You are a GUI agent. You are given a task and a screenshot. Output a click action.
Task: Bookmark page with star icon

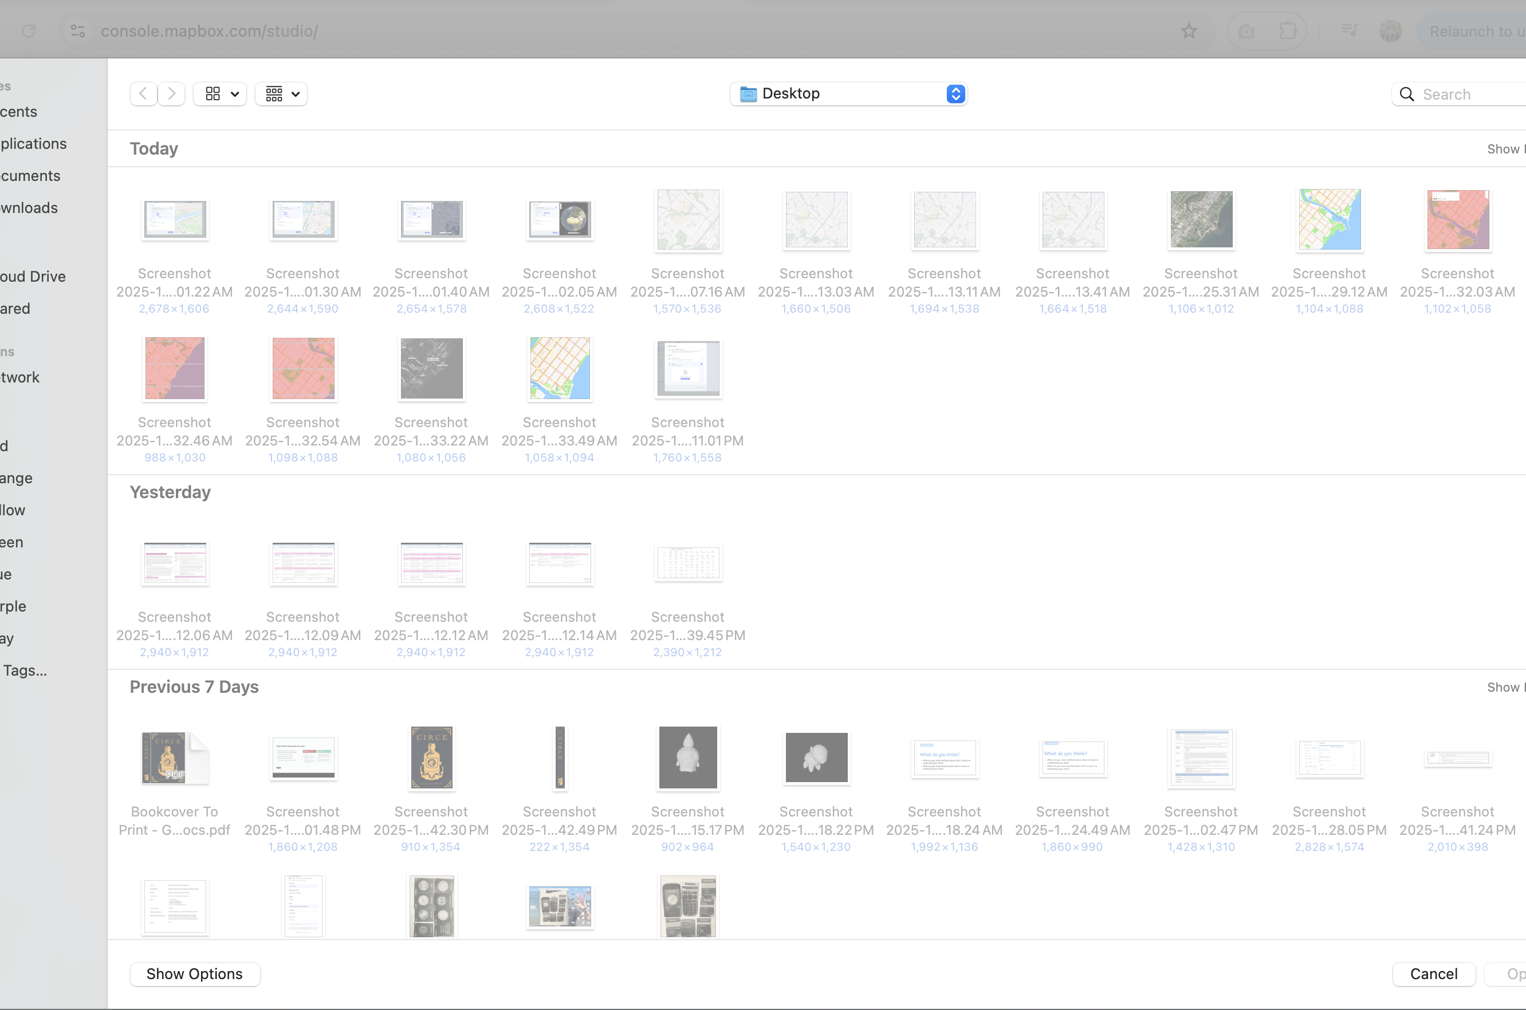(1188, 31)
